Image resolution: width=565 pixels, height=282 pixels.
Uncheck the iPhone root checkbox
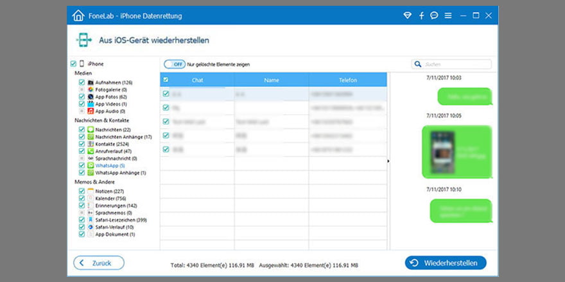73,64
